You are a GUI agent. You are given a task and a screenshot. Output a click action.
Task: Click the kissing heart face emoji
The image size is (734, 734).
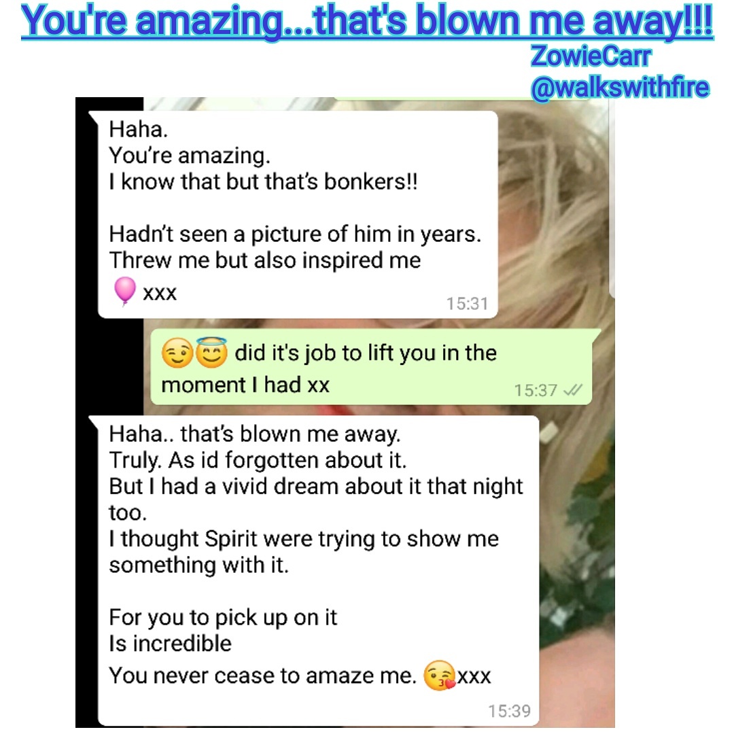pos(439,676)
